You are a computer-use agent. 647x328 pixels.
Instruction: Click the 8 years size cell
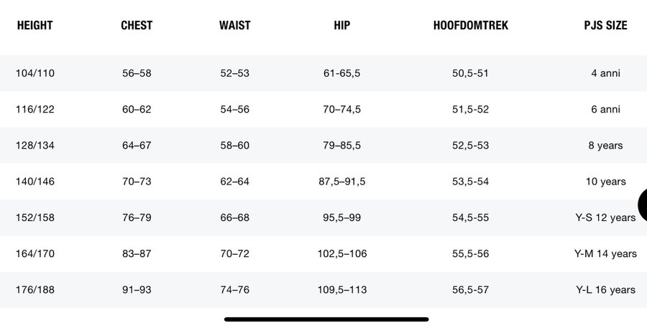(x=605, y=145)
